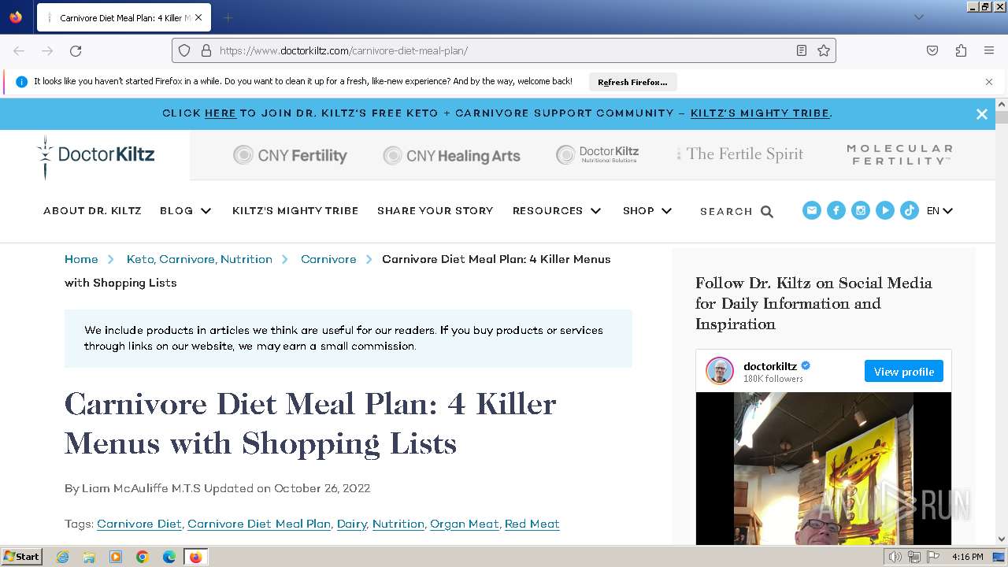Viewport: 1008px width, 567px height.
Task: Close the Carnivore Diet Meal Plan tab
Action: [x=198, y=17]
